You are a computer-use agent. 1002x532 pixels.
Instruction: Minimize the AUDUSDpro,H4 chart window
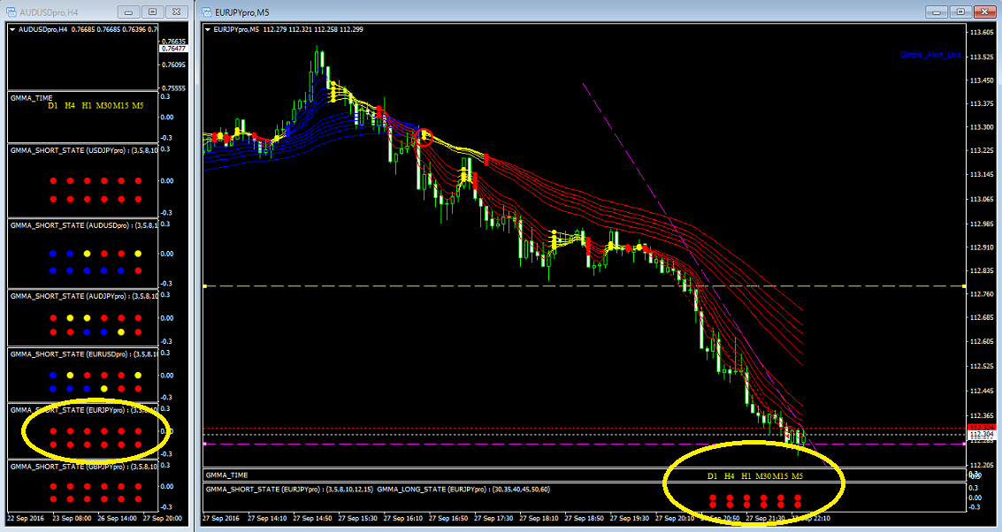tap(128, 12)
